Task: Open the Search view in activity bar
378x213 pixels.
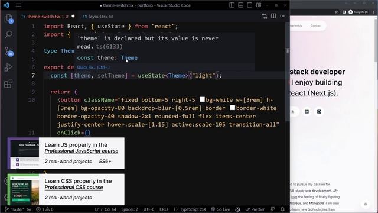Action: click(x=9, y=34)
